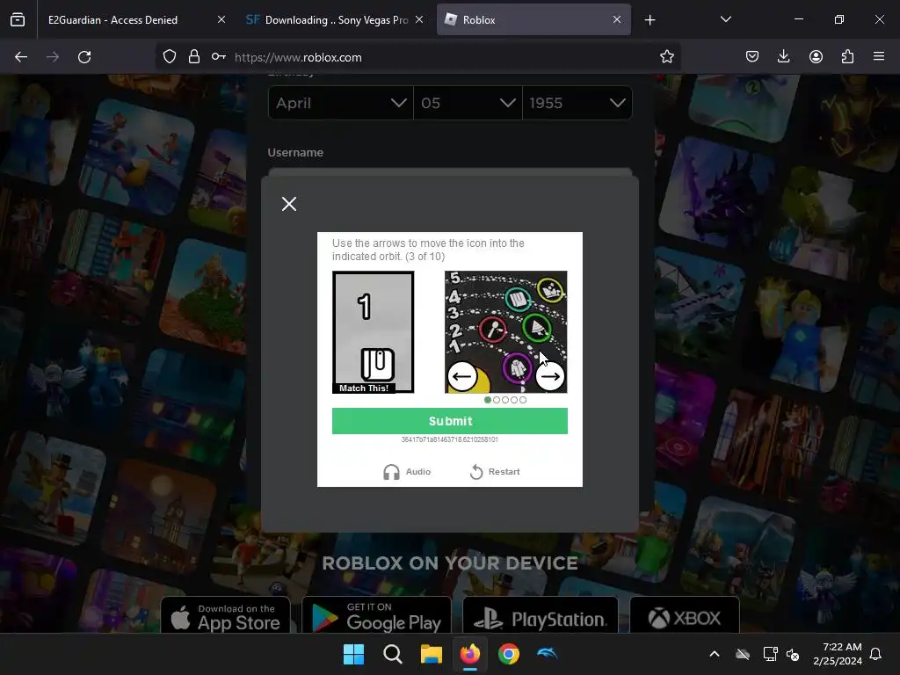Open the Downloads panel

(x=783, y=56)
